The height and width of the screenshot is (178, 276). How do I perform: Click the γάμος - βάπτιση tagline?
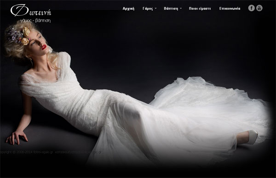click(x=35, y=21)
